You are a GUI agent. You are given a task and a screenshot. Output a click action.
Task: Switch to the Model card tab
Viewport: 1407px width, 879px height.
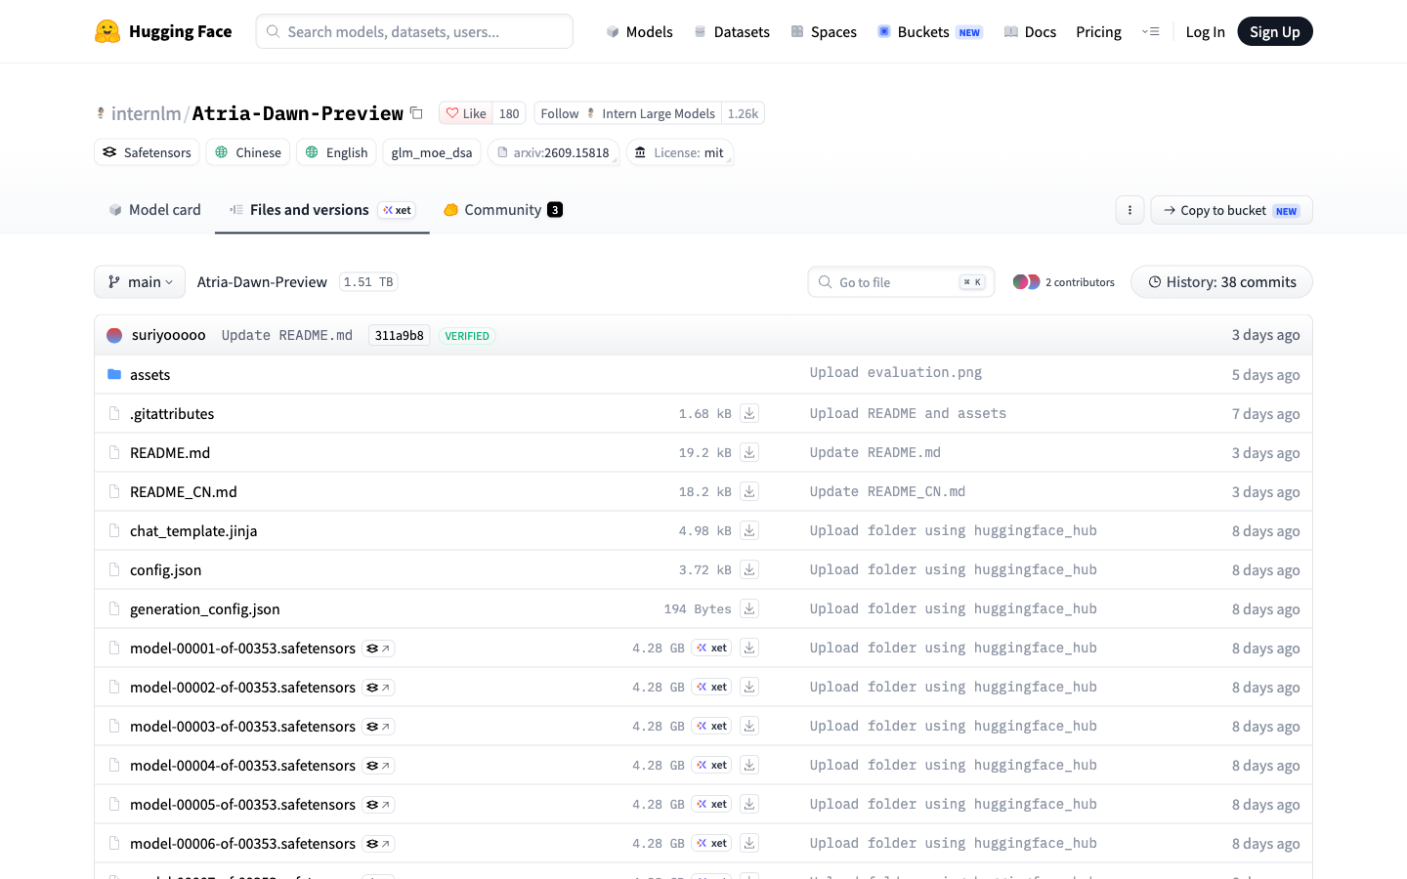point(154,210)
